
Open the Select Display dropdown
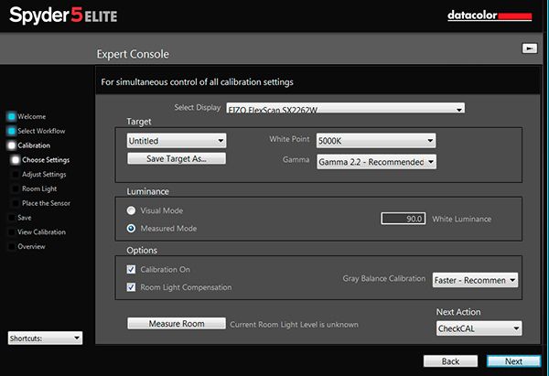click(x=346, y=108)
